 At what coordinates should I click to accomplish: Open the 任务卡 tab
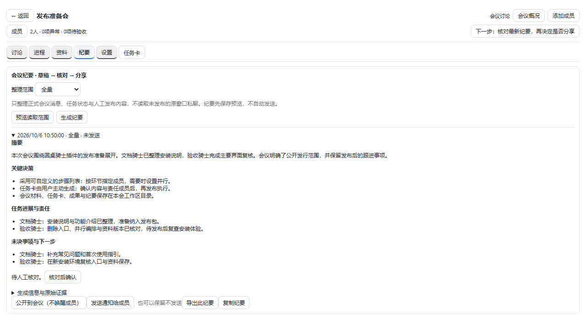[132, 53]
